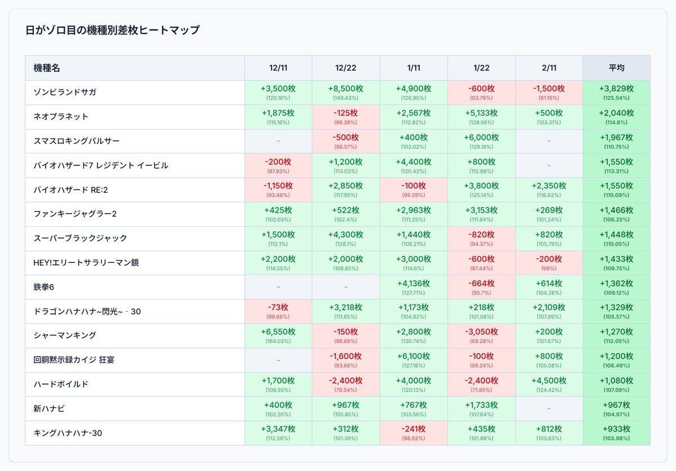
Task: Click the 12/22 column header
Action: pos(346,68)
